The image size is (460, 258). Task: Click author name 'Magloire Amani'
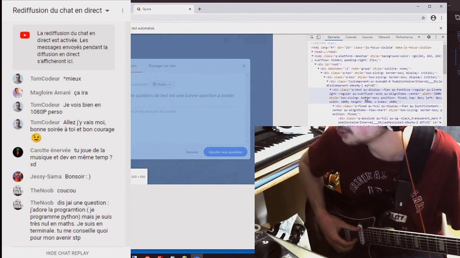[x=50, y=92]
